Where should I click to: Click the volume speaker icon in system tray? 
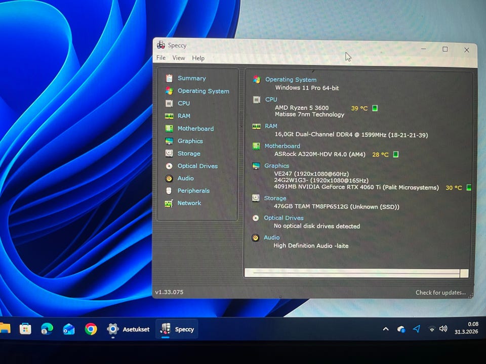click(x=443, y=329)
